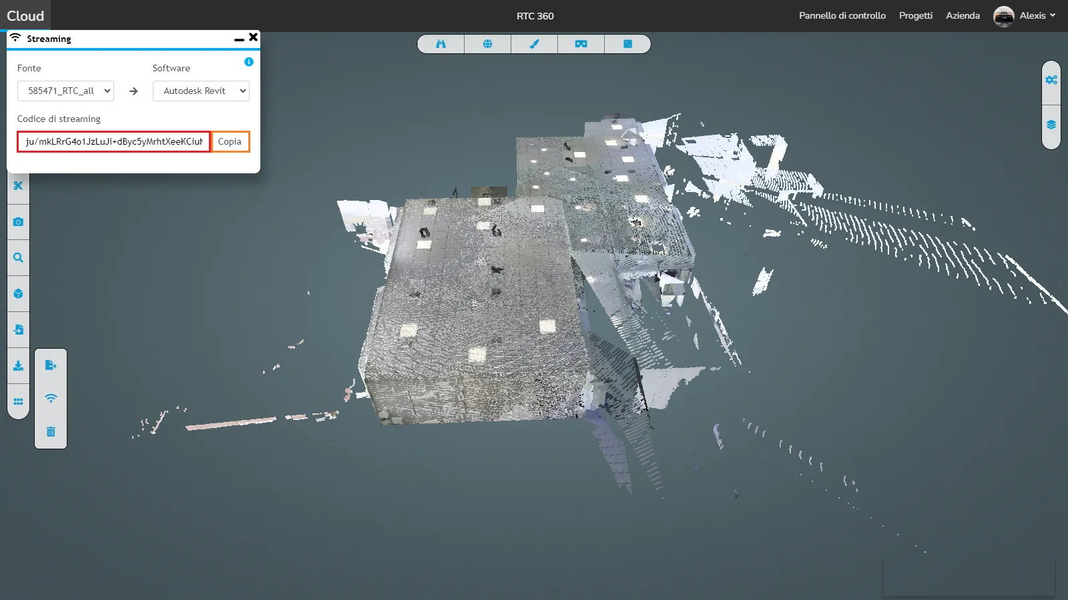The width and height of the screenshot is (1068, 600).
Task: Go to Progetti
Action: coord(915,15)
